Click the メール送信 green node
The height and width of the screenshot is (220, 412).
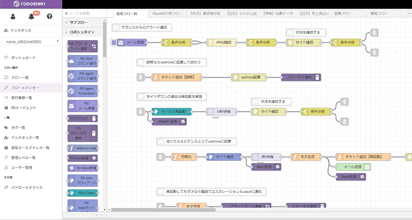[353, 166]
